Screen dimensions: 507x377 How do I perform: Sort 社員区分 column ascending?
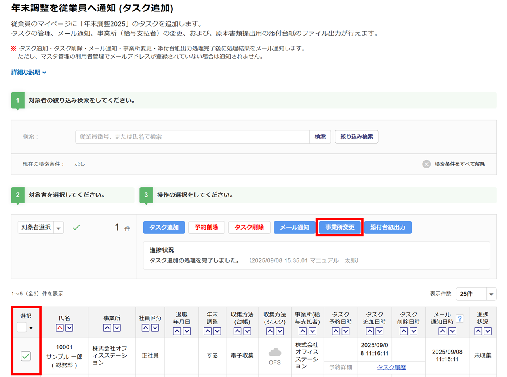(x=145, y=328)
